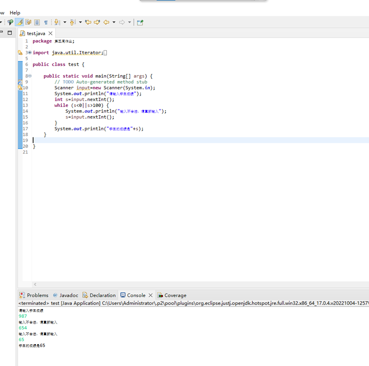369x366 pixels.
Task: Maximize the left side view panel
Action: 10,33
